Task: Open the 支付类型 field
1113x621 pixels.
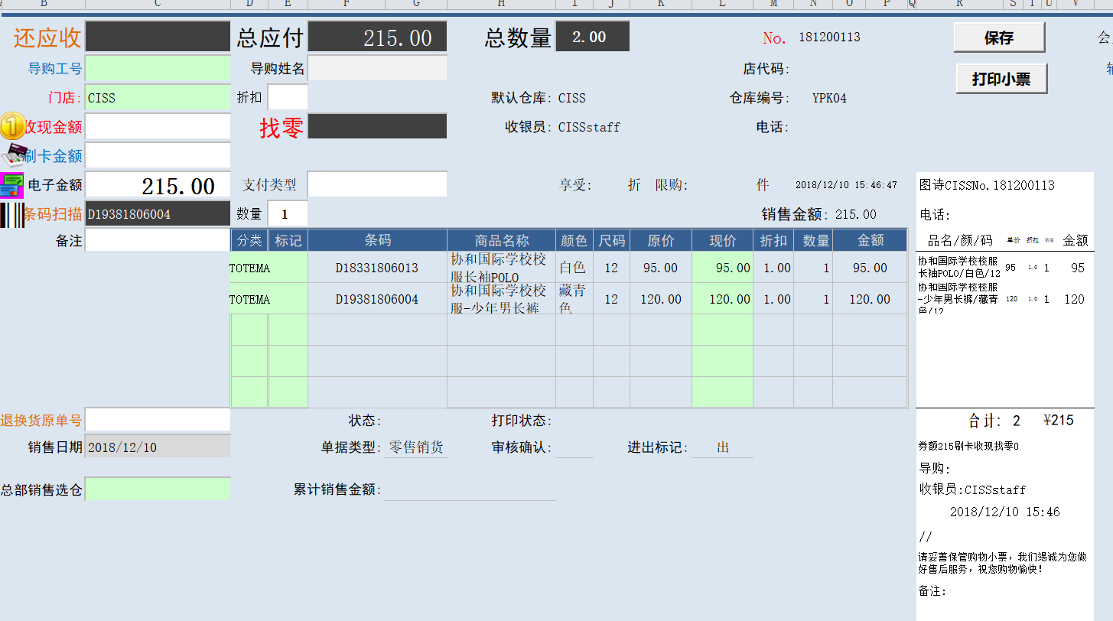Action: tap(377, 184)
